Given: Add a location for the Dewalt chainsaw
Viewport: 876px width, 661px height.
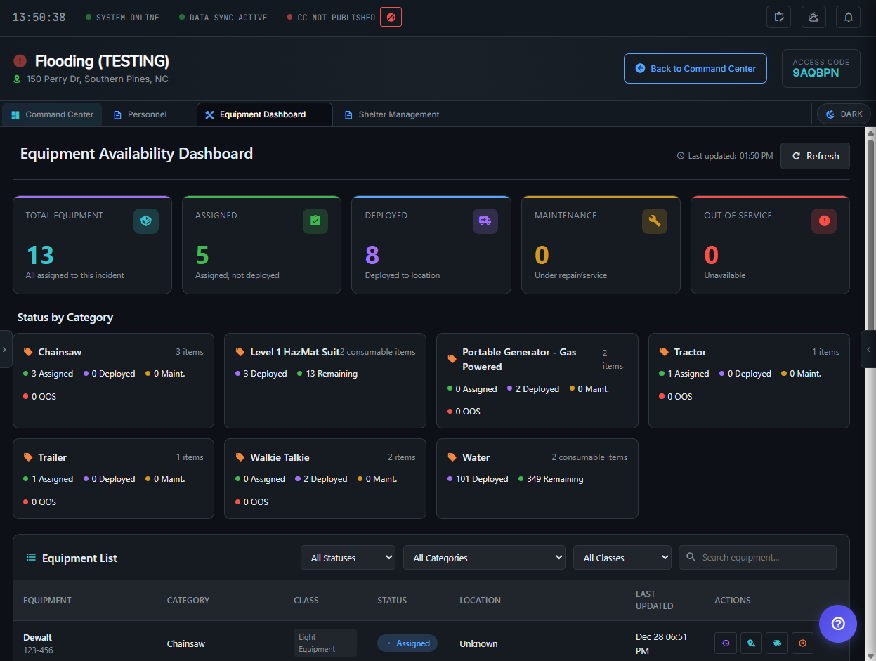Looking at the screenshot, I should (x=751, y=643).
